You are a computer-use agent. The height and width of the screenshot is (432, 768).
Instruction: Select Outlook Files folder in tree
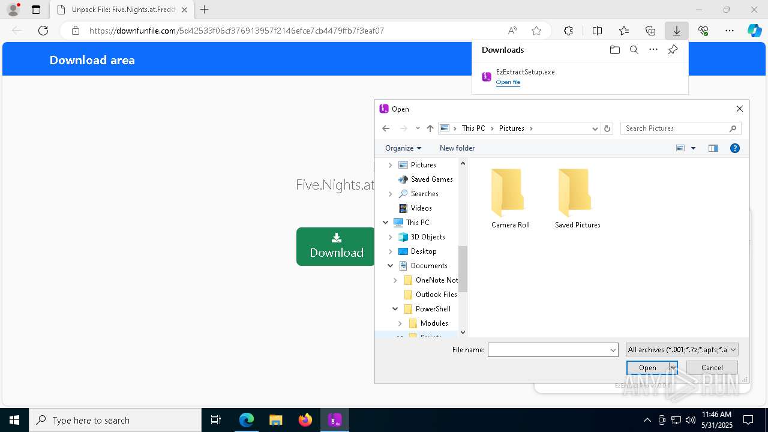point(436,295)
